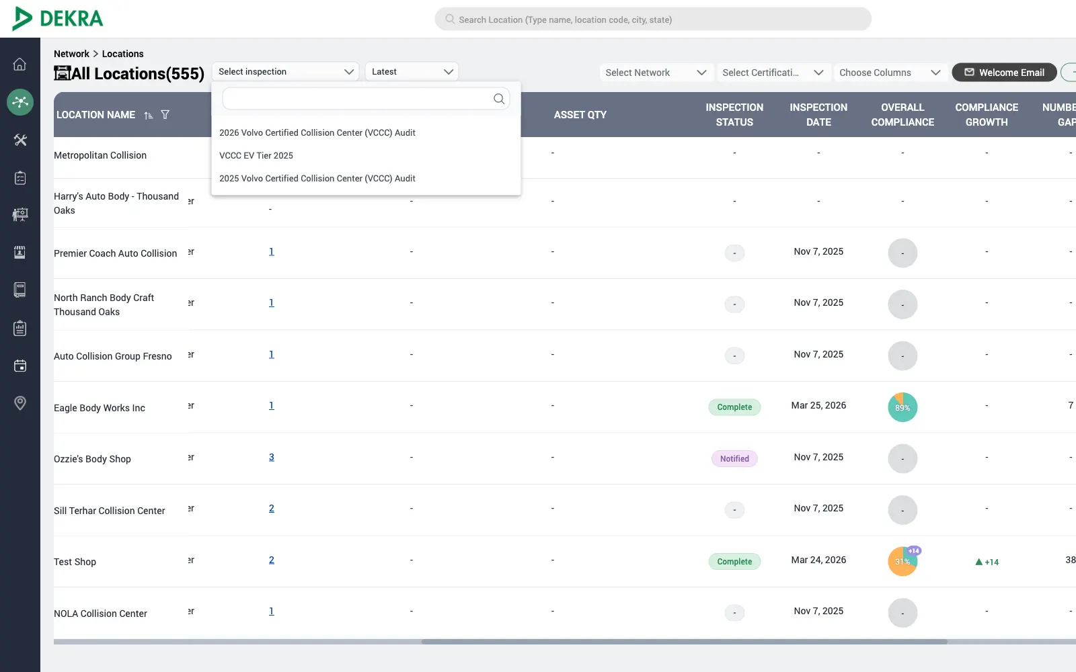Focus the inspection dropdown search box

pos(366,99)
